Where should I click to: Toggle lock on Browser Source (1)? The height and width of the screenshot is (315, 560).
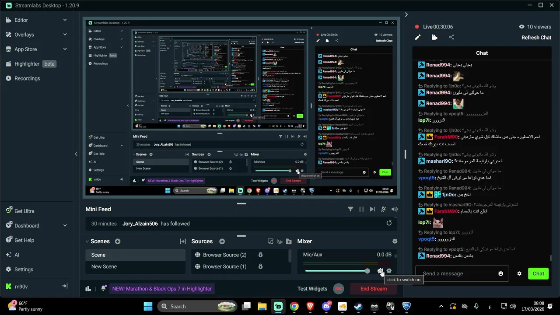260,266
